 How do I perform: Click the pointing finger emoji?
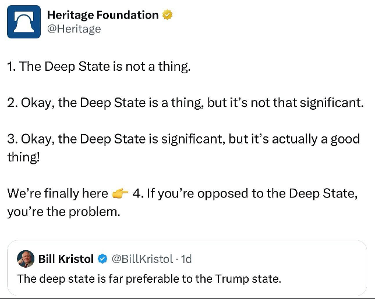click(x=120, y=194)
